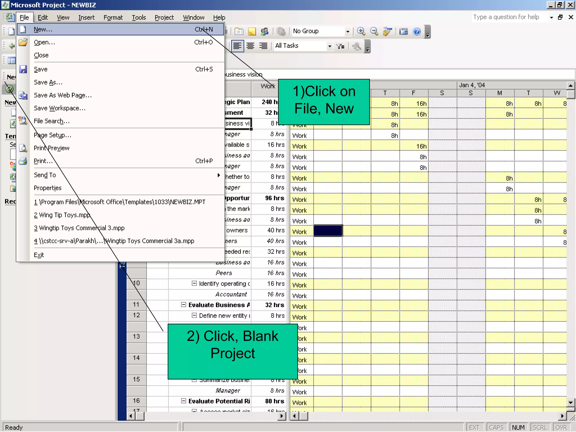The height and width of the screenshot is (432, 576).
Task: Click the AutoFilter funnel icon
Action: [340, 46]
